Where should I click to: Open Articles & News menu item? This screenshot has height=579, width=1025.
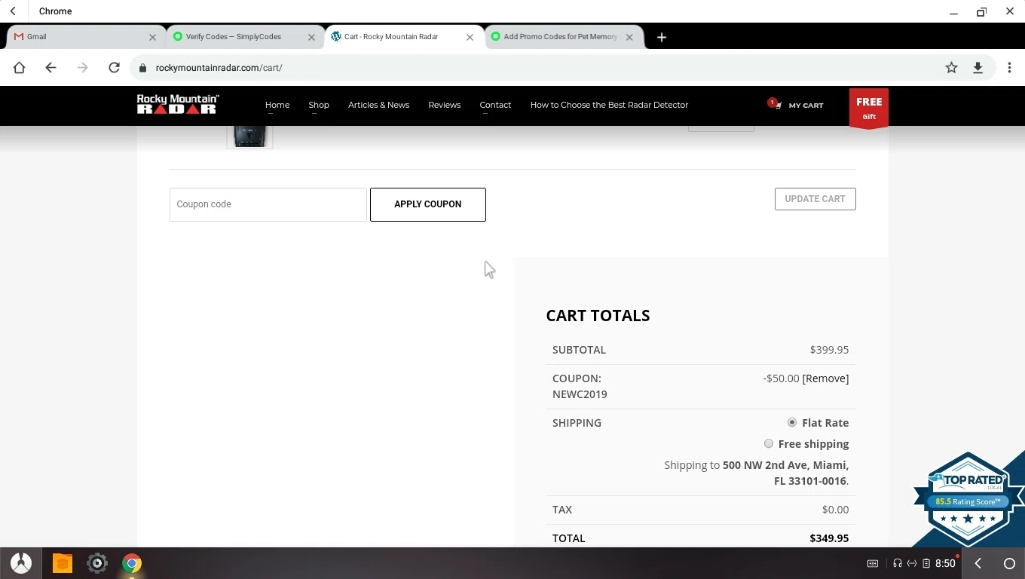tap(378, 105)
